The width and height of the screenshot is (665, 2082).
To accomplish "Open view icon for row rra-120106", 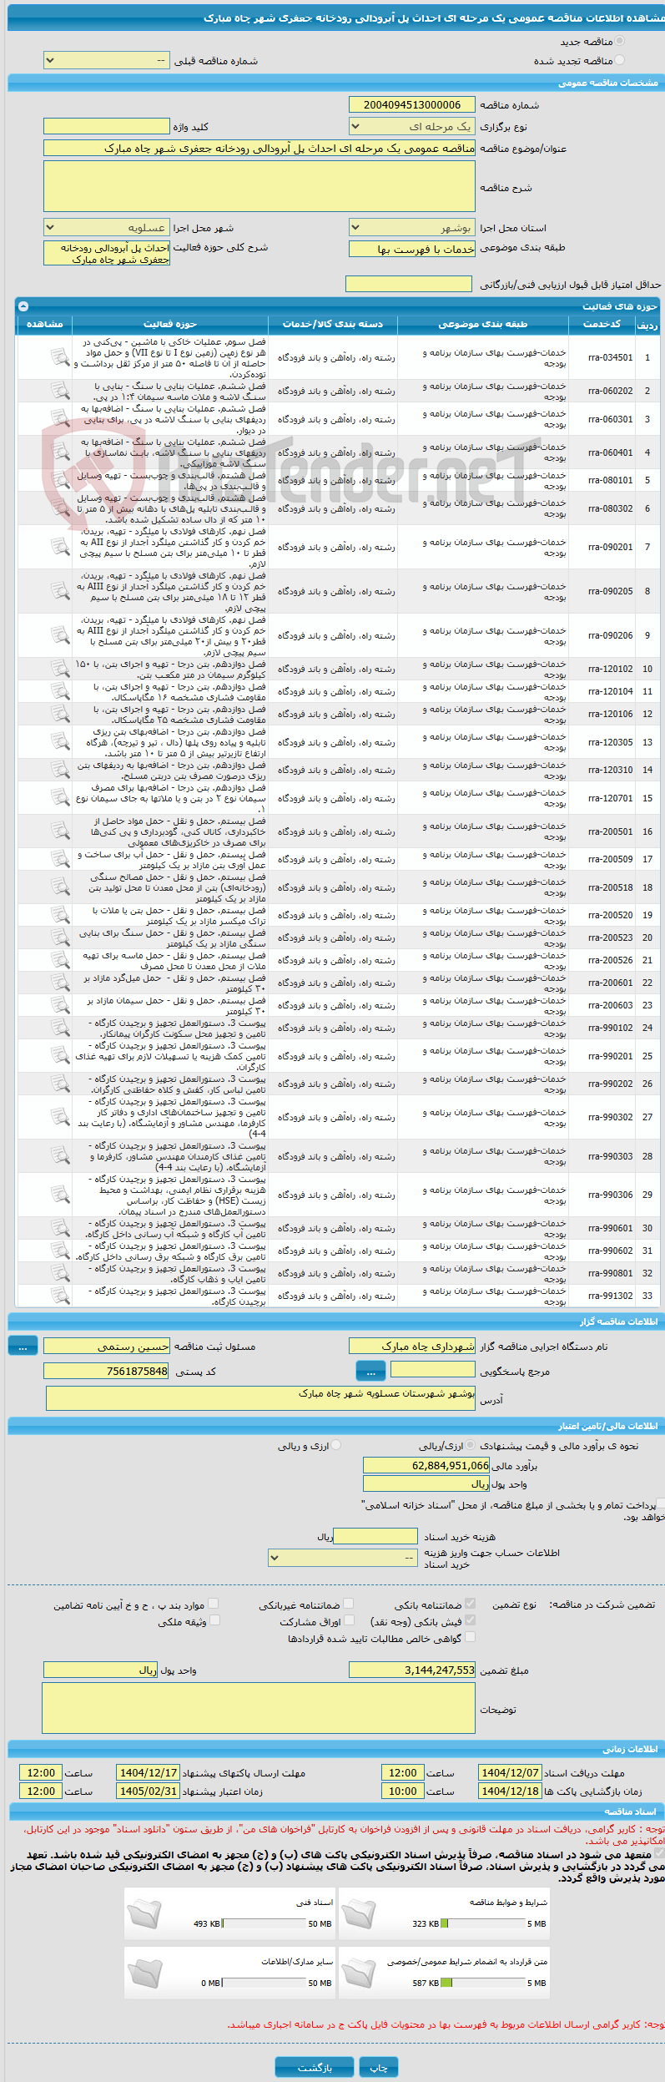I will pyautogui.click(x=59, y=714).
